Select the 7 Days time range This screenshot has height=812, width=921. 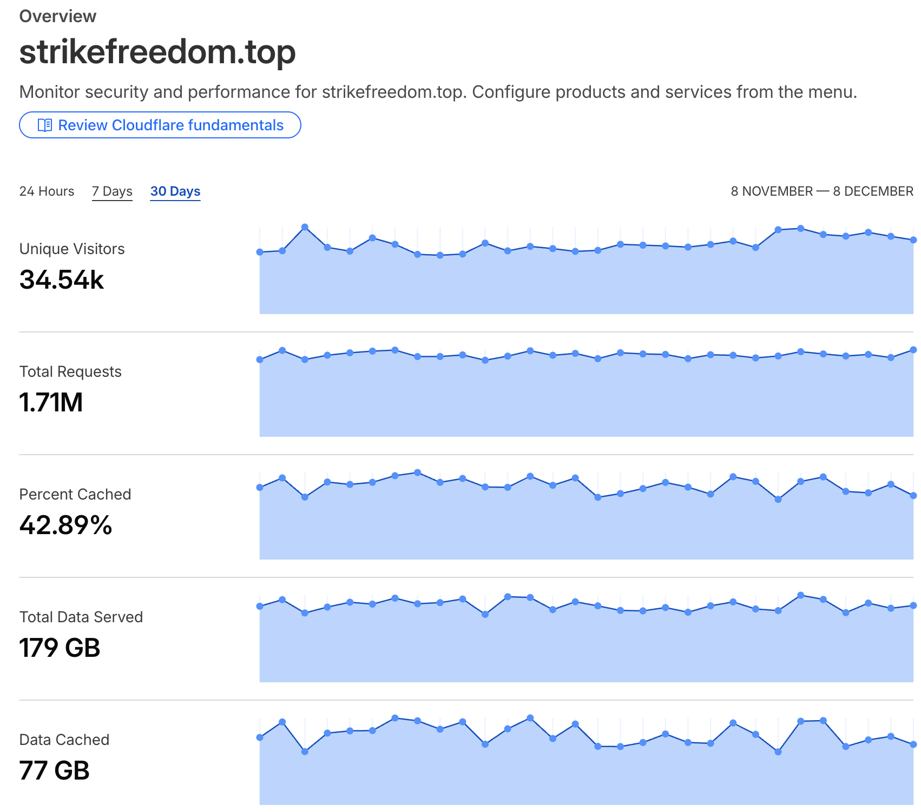click(112, 191)
